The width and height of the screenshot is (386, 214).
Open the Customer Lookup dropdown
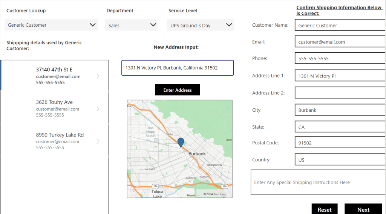point(51,25)
